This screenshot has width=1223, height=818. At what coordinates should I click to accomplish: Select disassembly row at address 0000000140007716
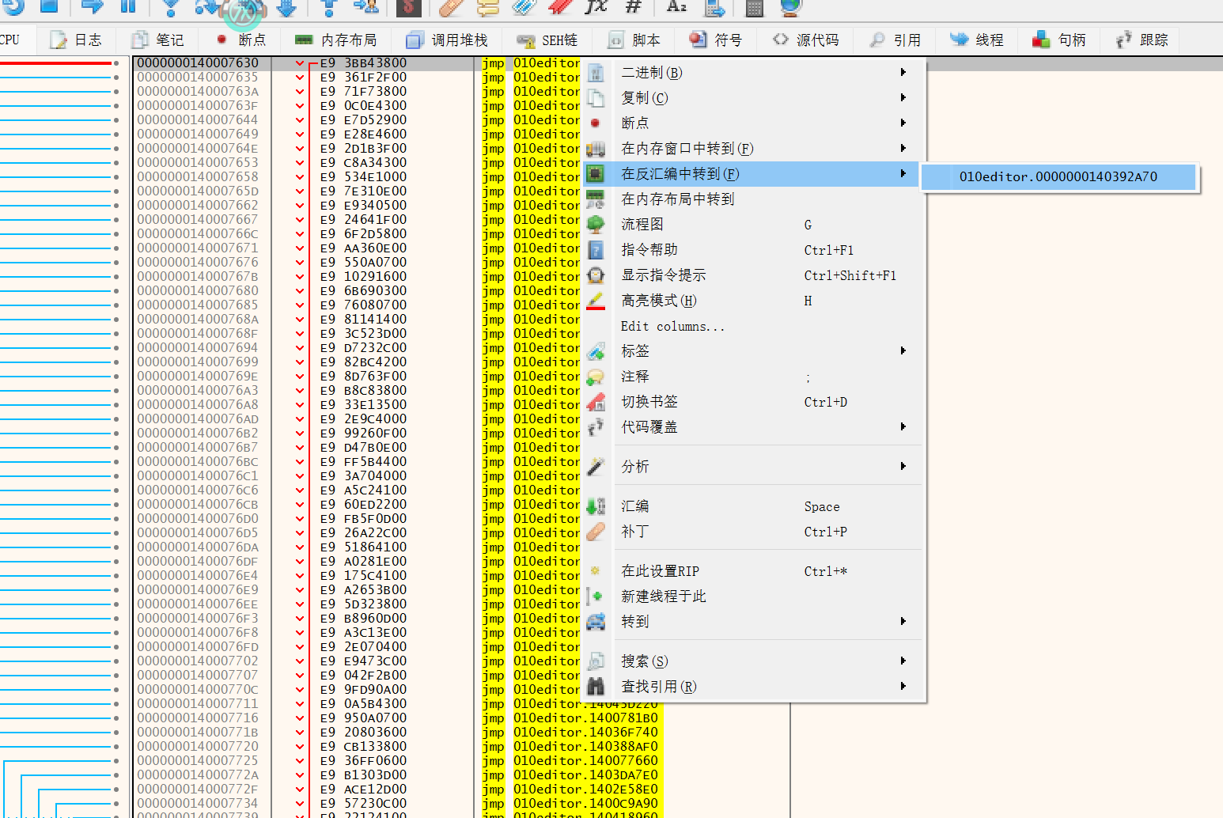(x=198, y=718)
